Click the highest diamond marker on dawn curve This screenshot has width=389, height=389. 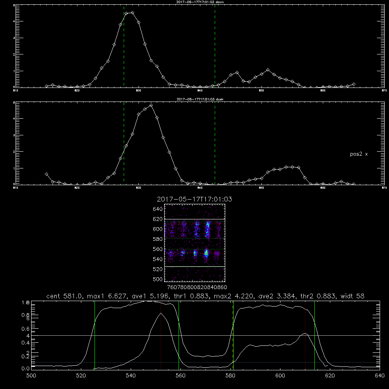pyautogui.click(x=132, y=13)
